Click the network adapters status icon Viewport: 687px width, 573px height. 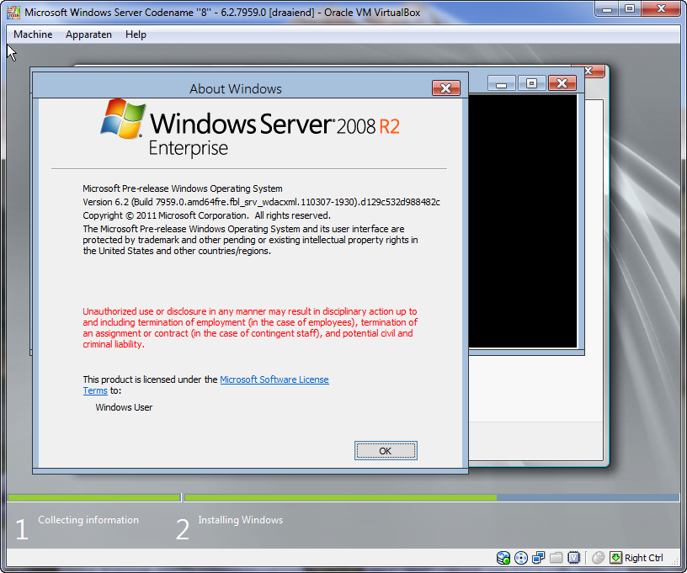pos(539,558)
